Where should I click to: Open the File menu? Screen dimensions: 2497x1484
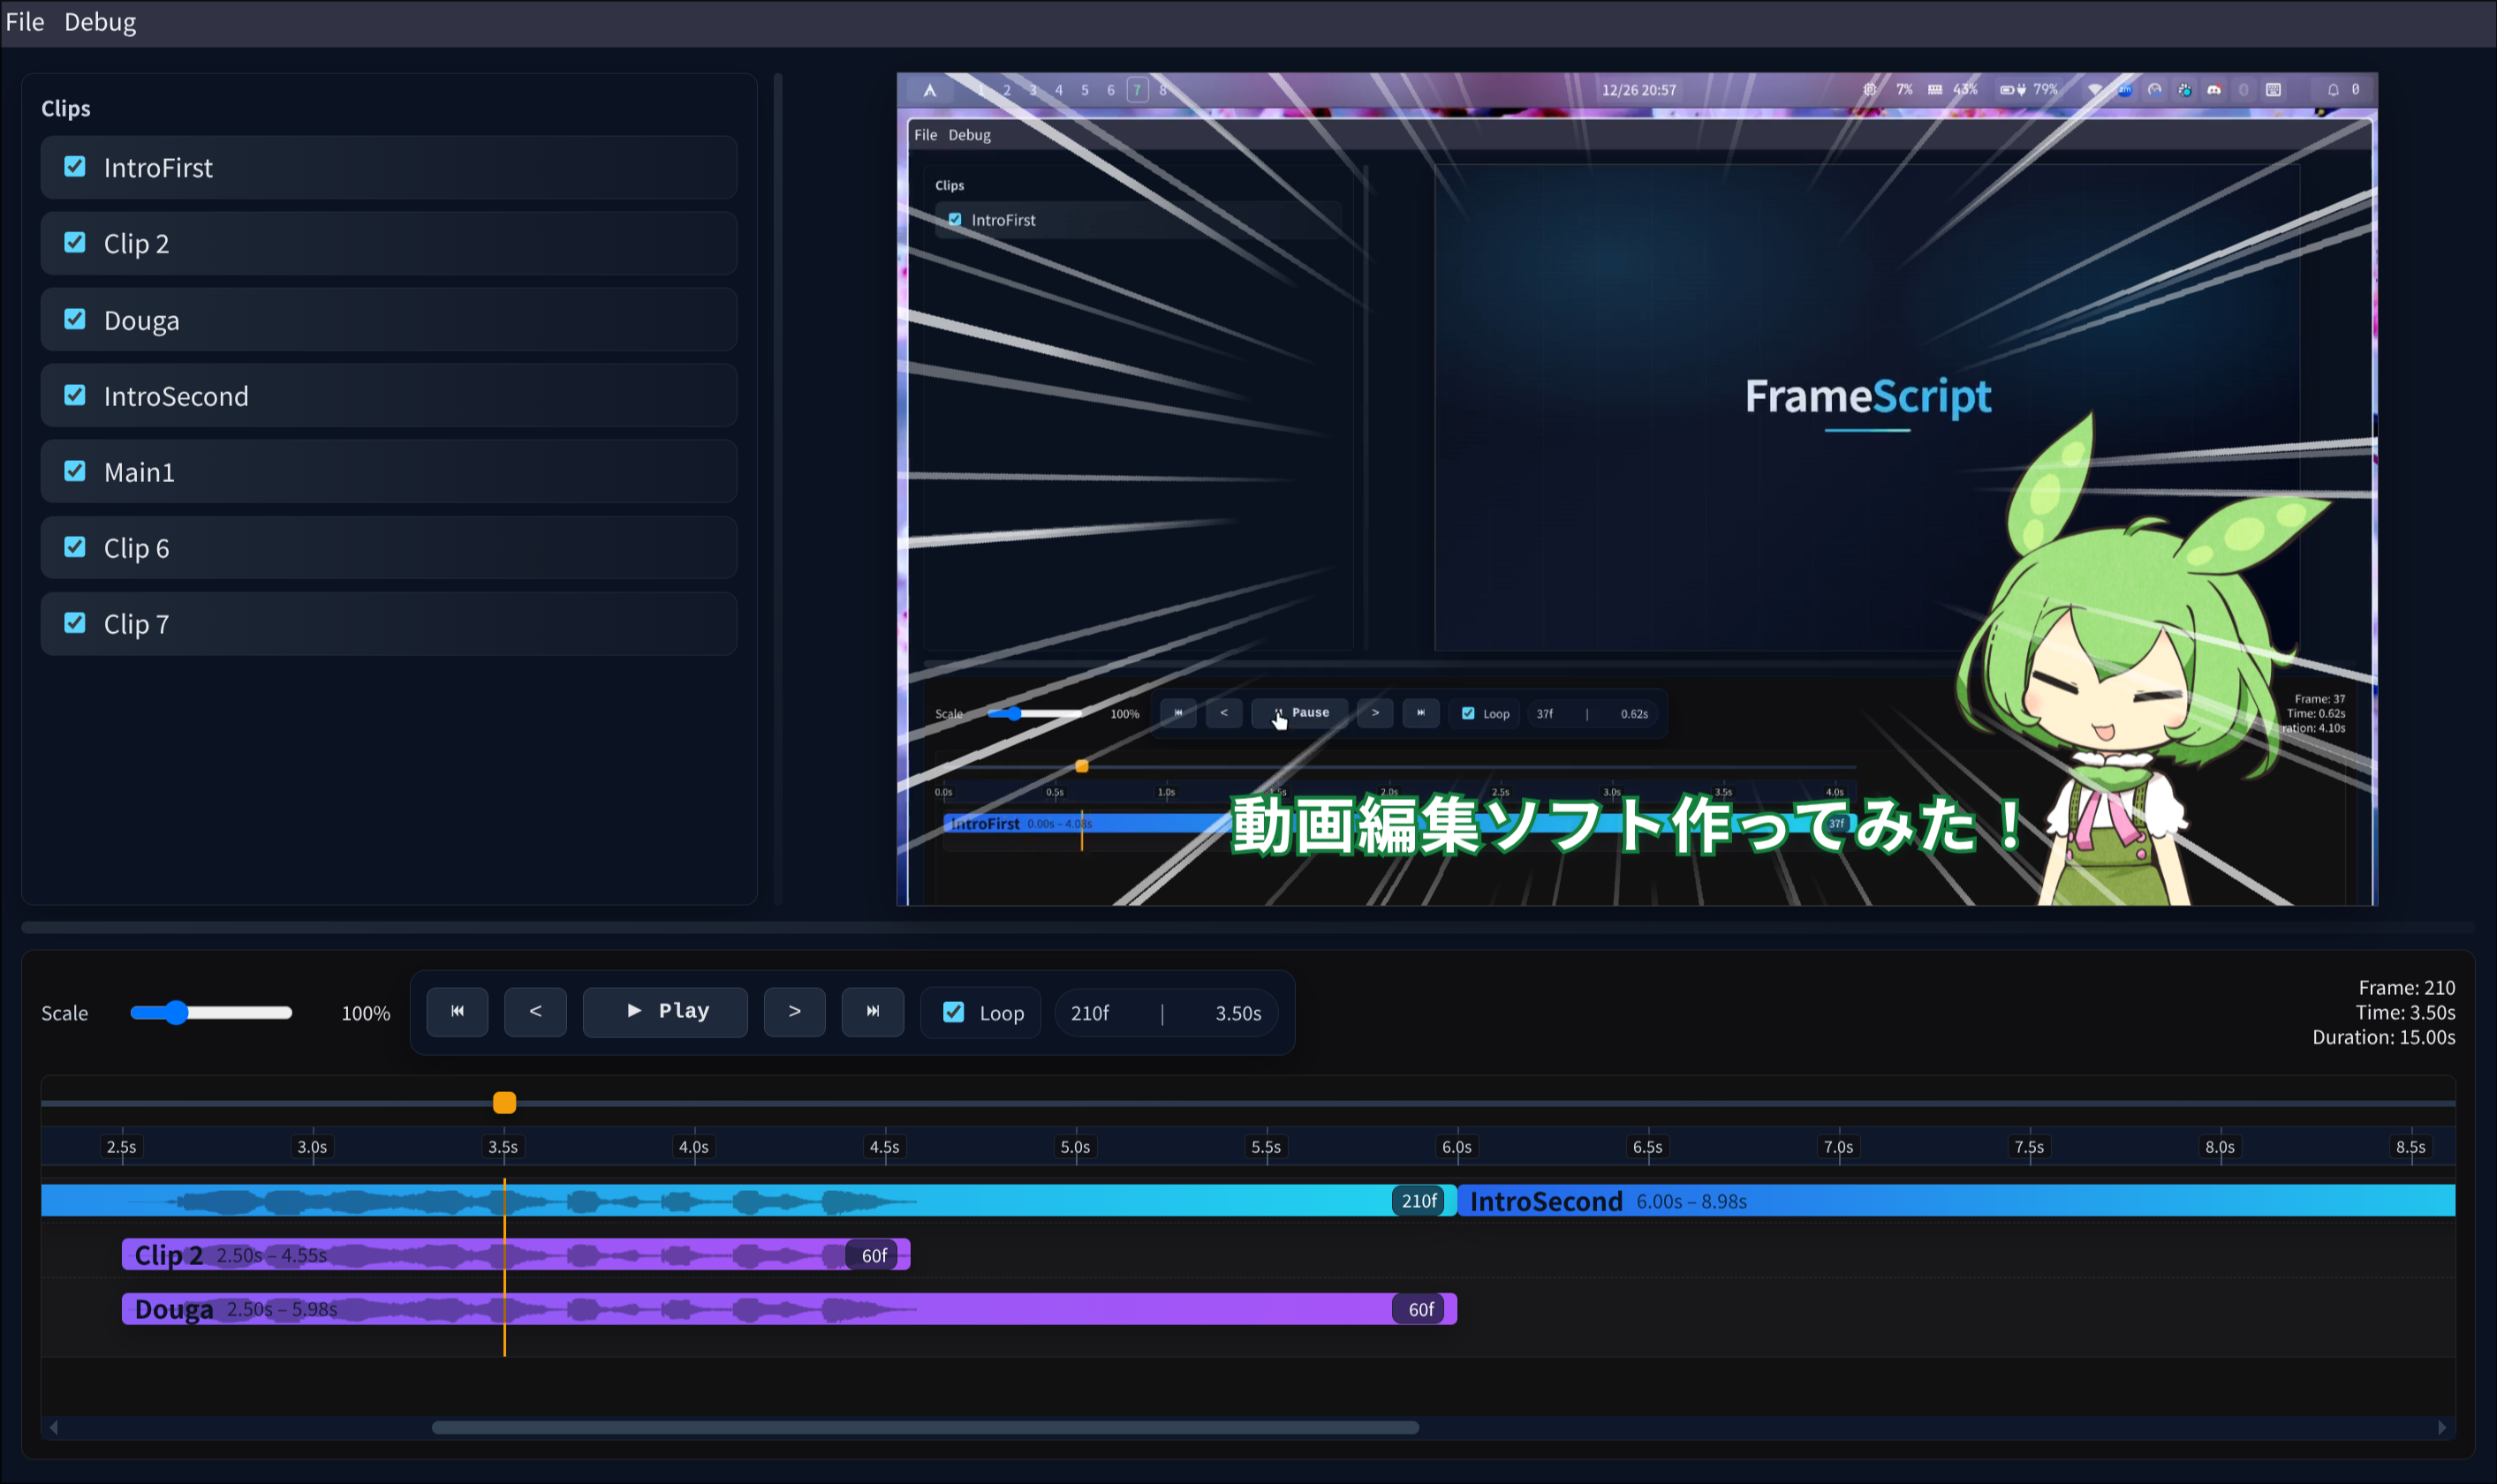point(25,22)
